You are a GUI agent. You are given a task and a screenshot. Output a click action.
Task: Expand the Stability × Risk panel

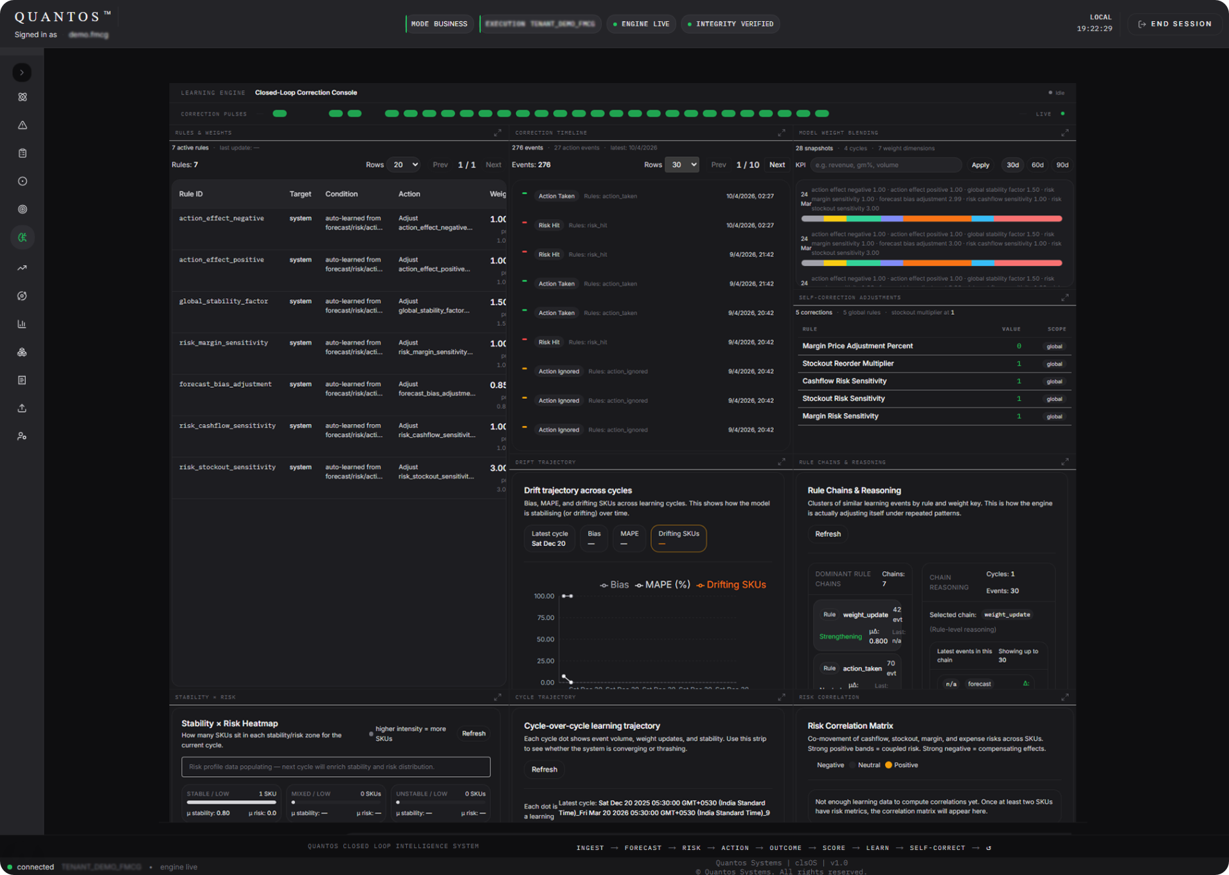pos(498,697)
